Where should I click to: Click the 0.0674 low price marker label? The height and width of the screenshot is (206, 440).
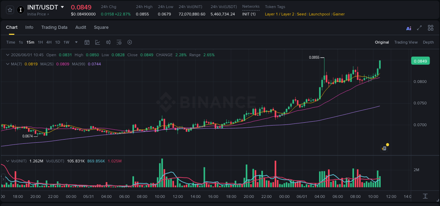27,136
